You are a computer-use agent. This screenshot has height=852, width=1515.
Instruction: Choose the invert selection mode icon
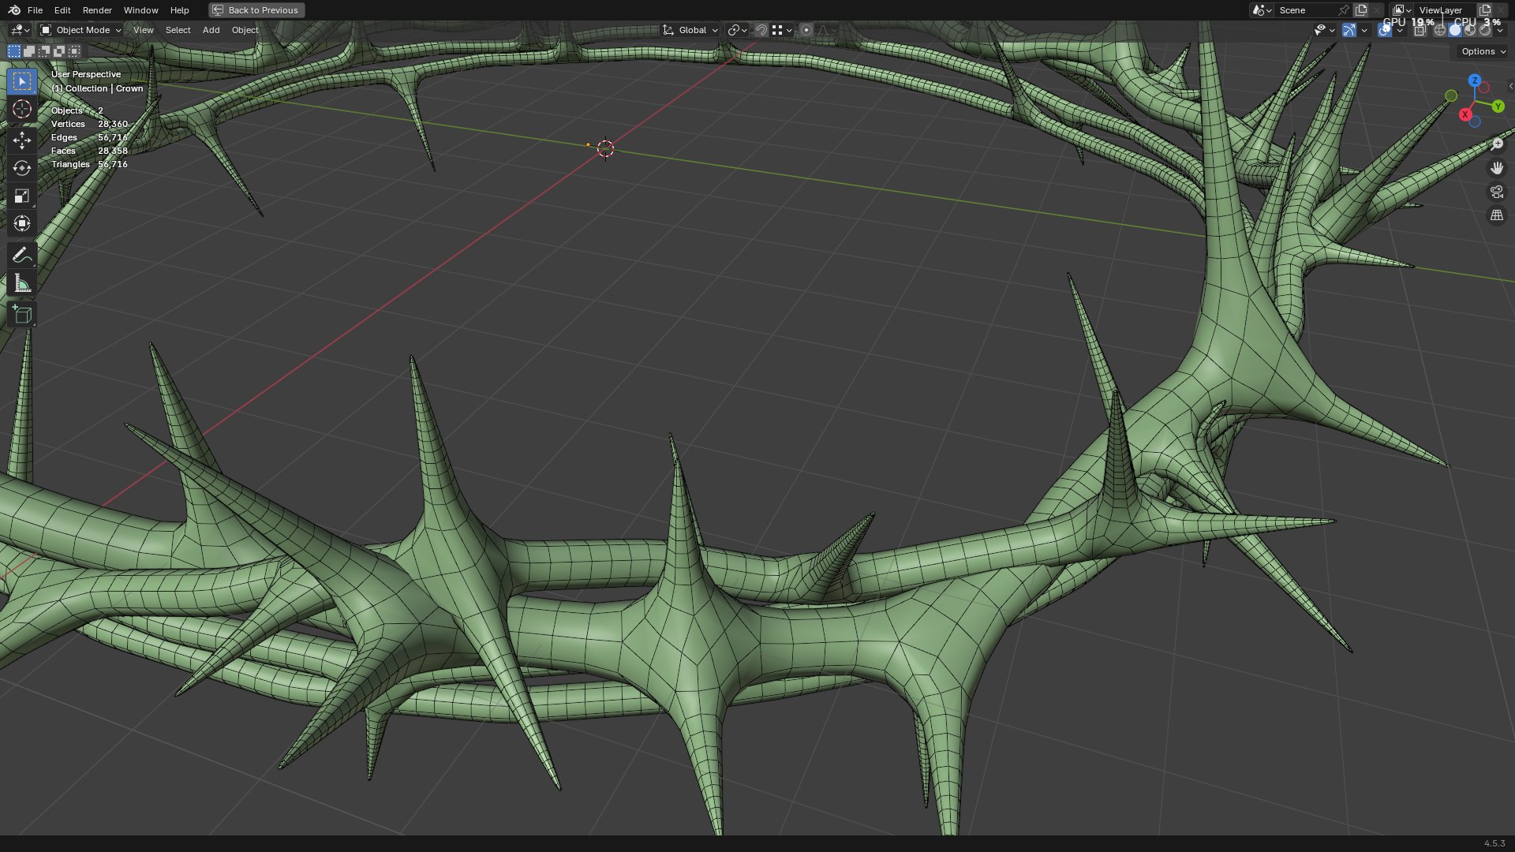tap(59, 51)
